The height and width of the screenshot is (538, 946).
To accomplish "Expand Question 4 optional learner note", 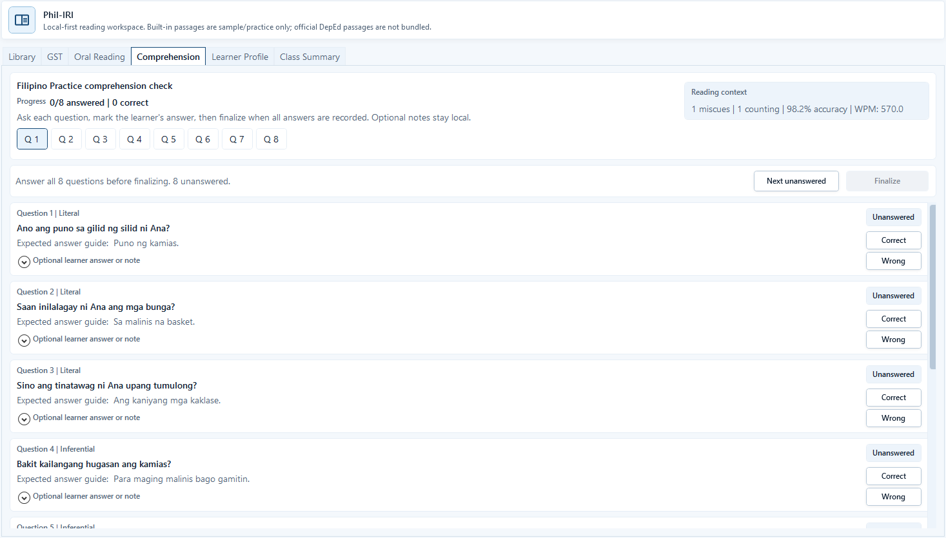I will pyautogui.click(x=24, y=497).
